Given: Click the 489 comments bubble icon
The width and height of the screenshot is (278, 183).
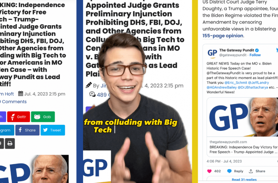Looking at the screenshot, I should pyautogui.click(x=92, y=94).
